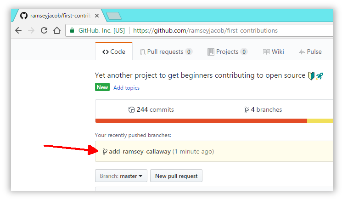Close the ramseyjacob/first-contributions browser tab
This screenshot has width=342, height=200.
click(x=97, y=16)
